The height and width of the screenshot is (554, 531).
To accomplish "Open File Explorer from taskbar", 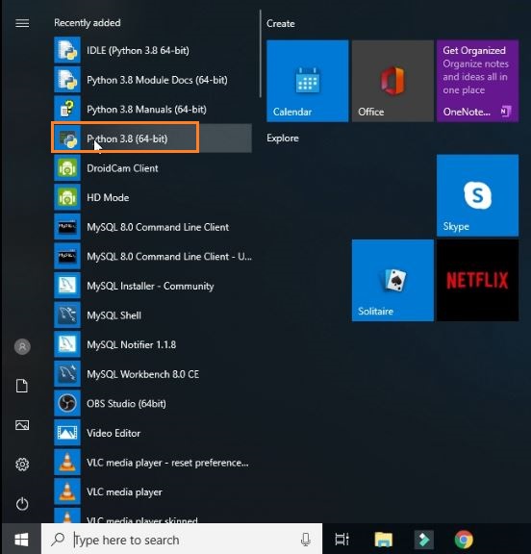I will point(383,540).
